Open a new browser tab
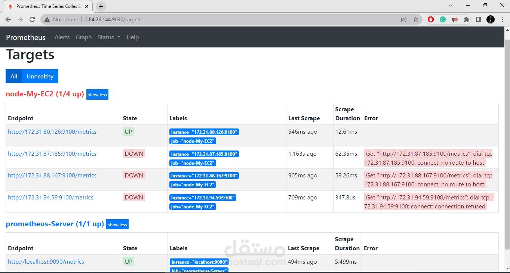 (x=101, y=6)
